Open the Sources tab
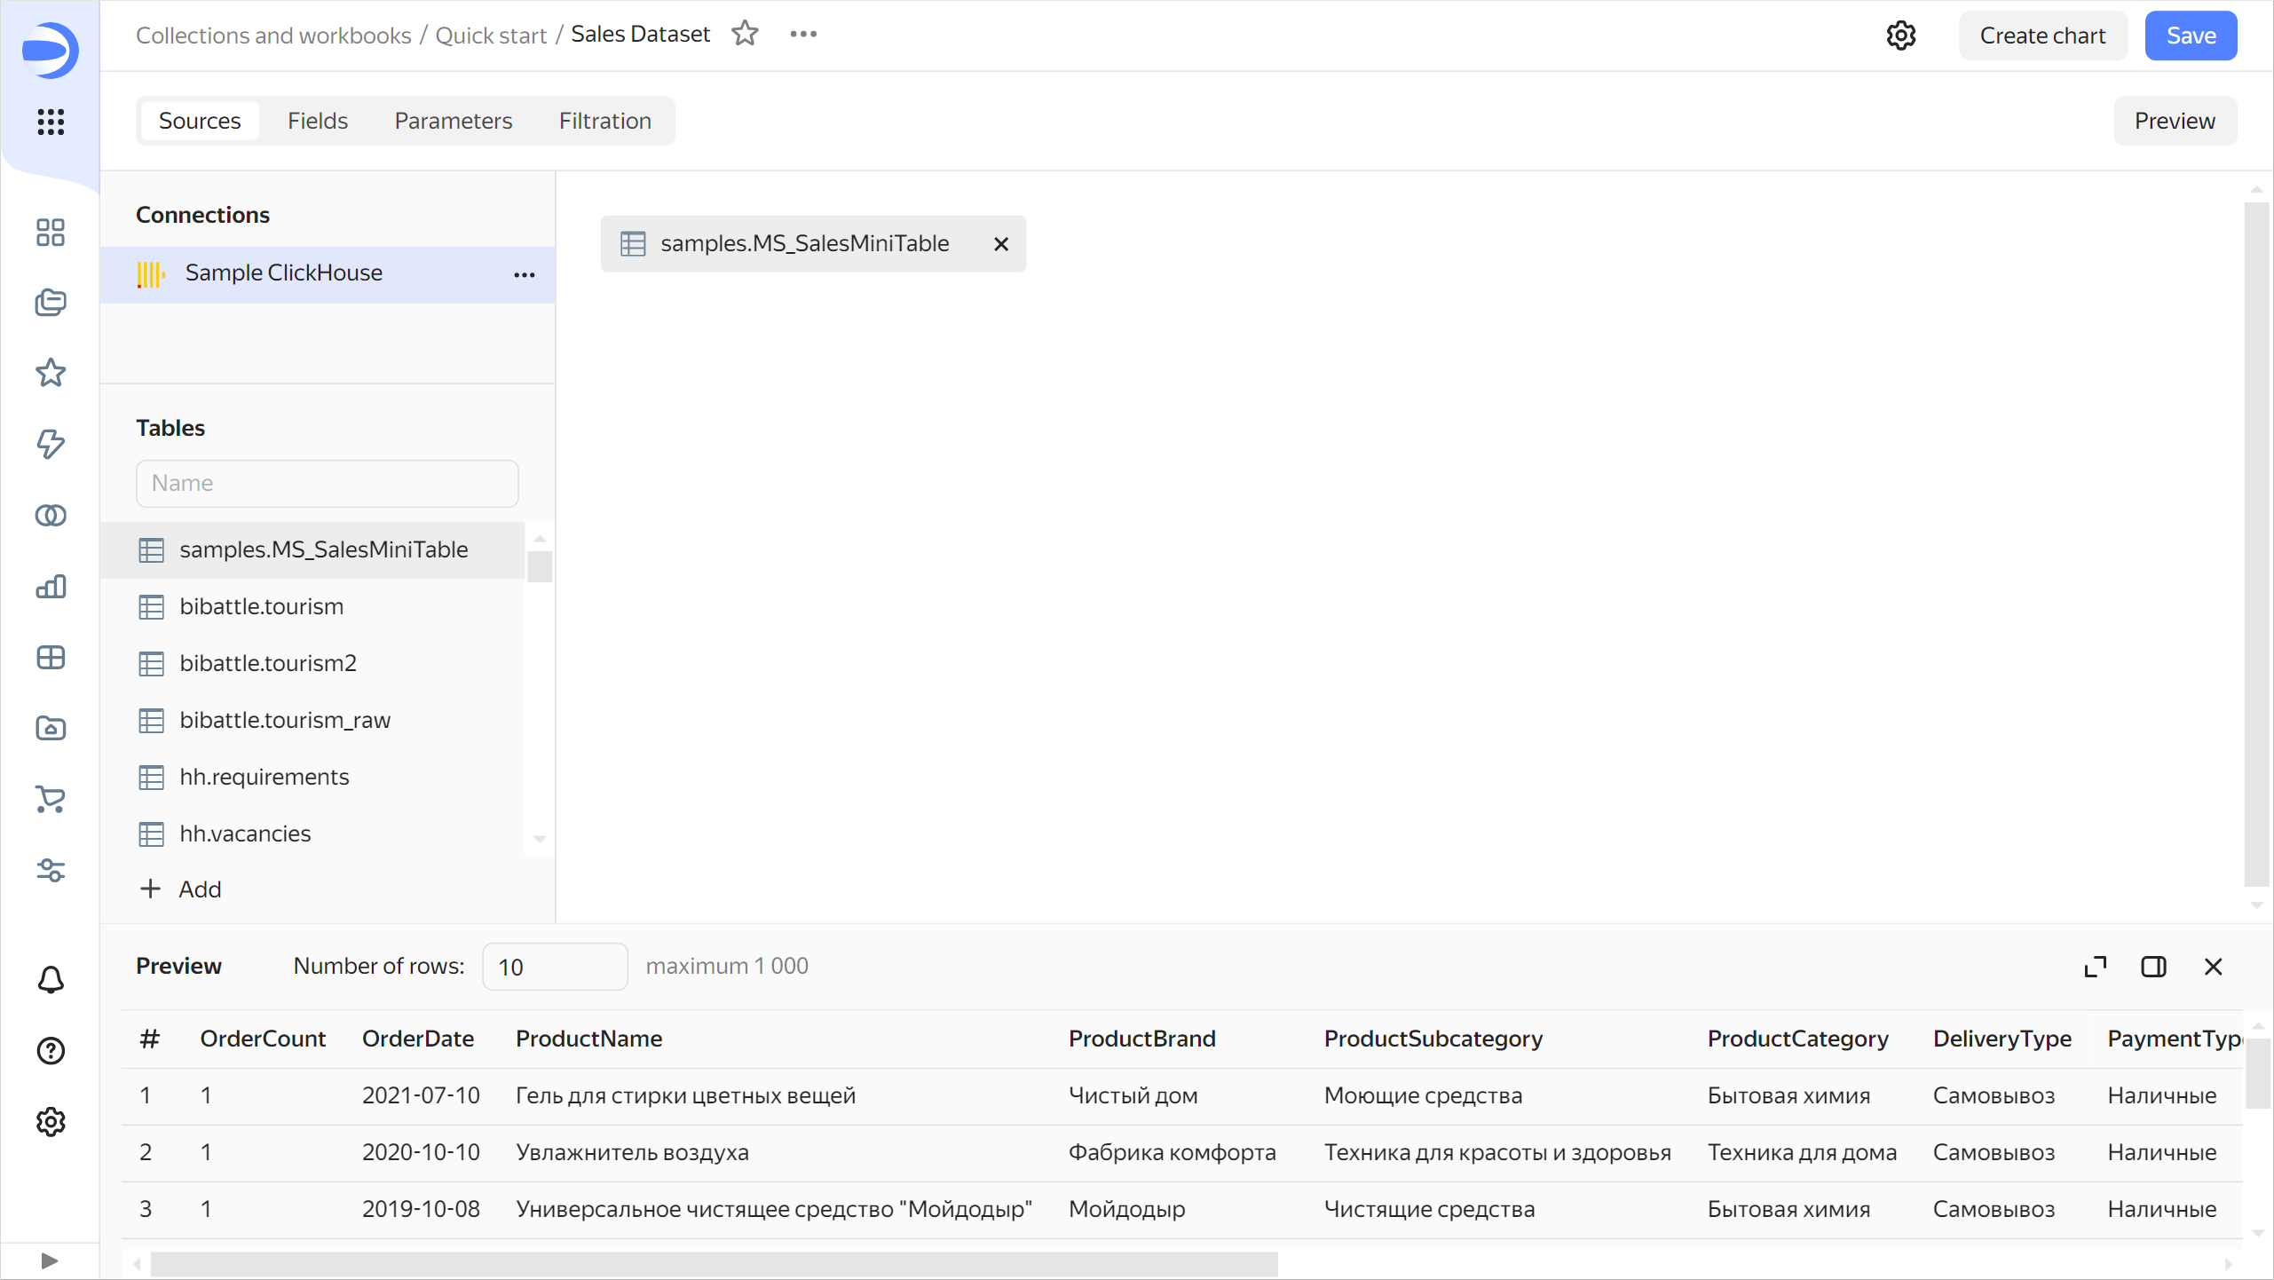The image size is (2274, 1280). pos(200,121)
